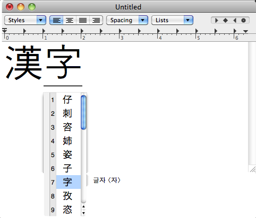256x218 pixels.
Task: Add decimal tab stop circle icon
Action: click(243, 21)
